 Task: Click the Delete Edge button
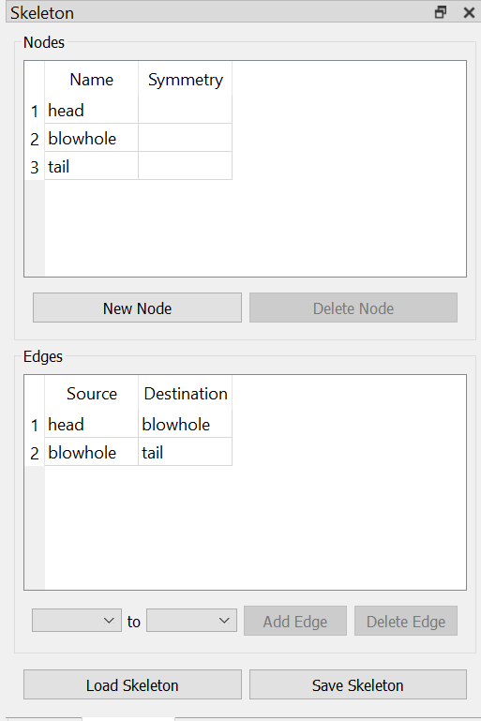[406, 621]
